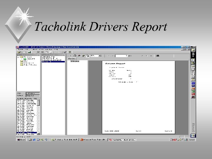Image resolution: width=212 pixels, height=159 pixels.
Task: Open the folder icon in the main toolbar
Action: pos(19,52)
